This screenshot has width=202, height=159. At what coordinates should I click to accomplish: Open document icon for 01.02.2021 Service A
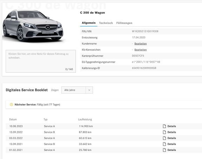164,150
